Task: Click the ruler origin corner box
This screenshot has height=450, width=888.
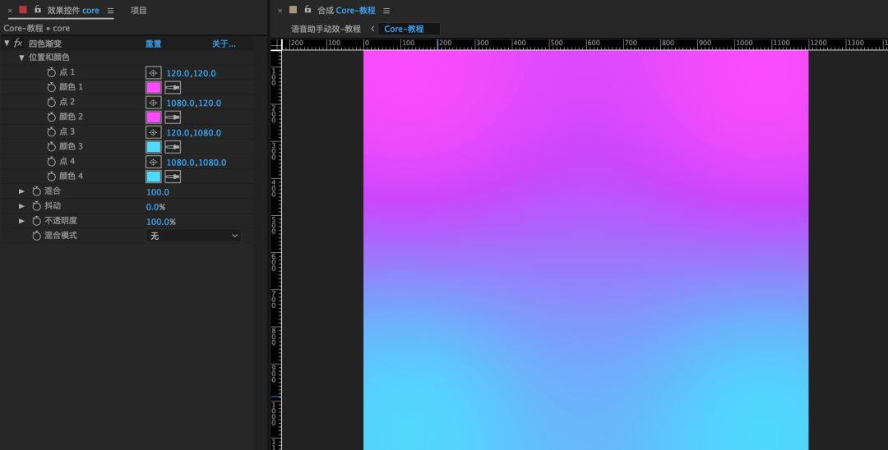Action: [275, 44]
